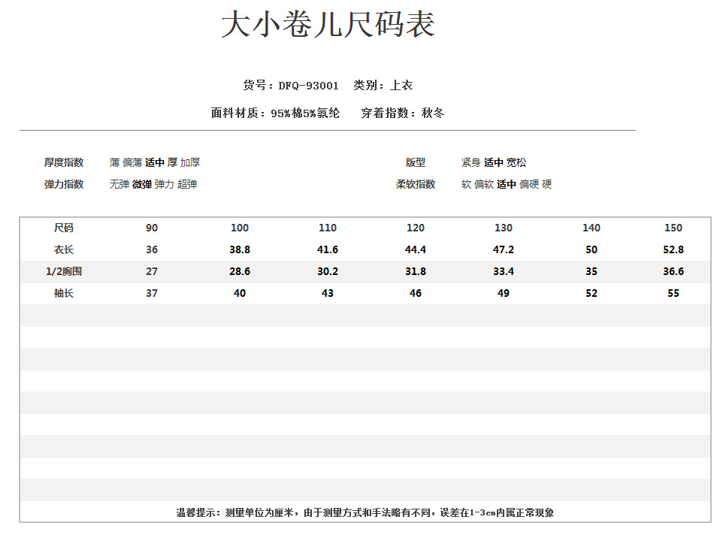Click garment length value 38.8
The height and width of the screenshot is (547, 717).
[x=240, y=249]
